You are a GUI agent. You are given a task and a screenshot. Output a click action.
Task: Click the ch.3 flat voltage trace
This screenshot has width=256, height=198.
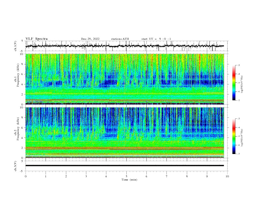pos(124,166)
